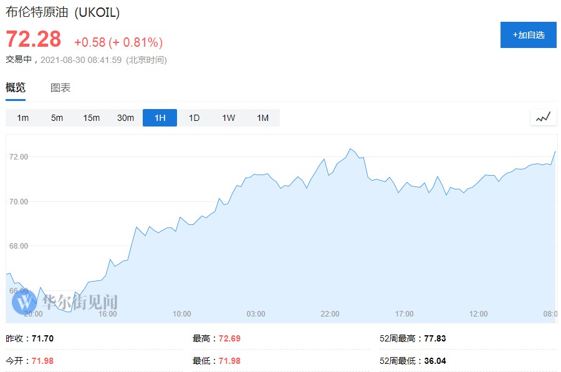Screen dimensions: 561x372
Task: Click the current price 72.28
Action: tap(34, 39)
